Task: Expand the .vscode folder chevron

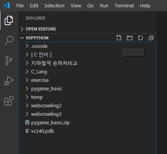Action: tap(27, 46)
